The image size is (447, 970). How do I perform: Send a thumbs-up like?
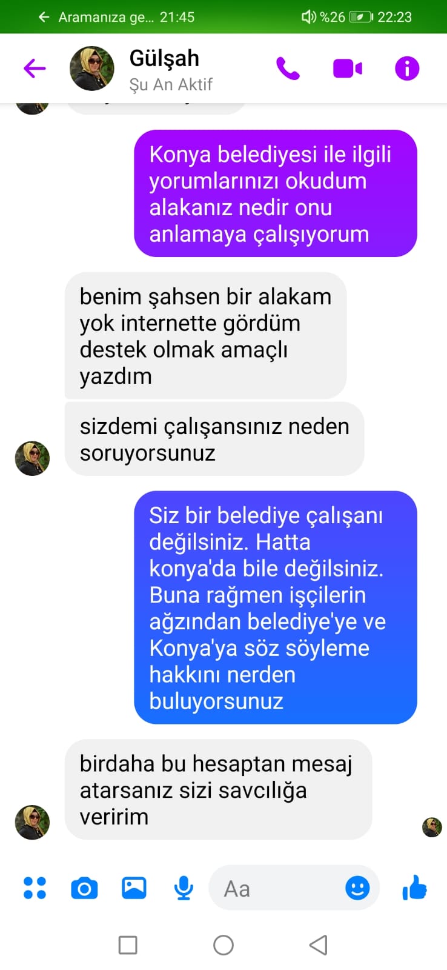[414, 888]
